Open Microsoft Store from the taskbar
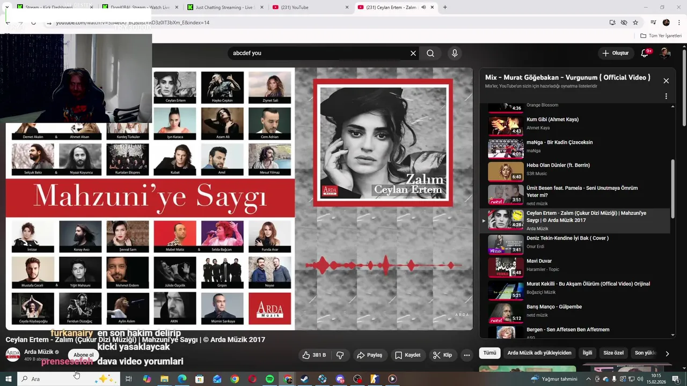Viewport: 687px width, 386px height. click(x=200, y=379)
